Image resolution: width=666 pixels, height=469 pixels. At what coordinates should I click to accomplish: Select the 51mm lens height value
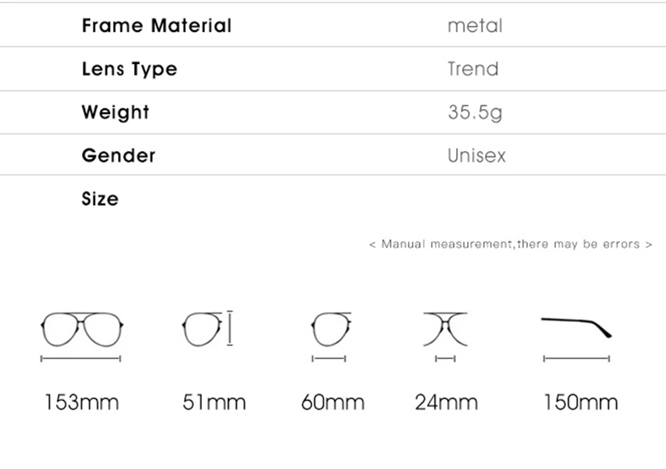point(214,402)
